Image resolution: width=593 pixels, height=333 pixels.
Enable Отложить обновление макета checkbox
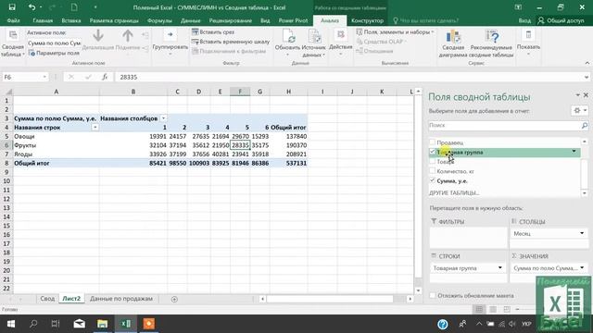click(433, 296)
